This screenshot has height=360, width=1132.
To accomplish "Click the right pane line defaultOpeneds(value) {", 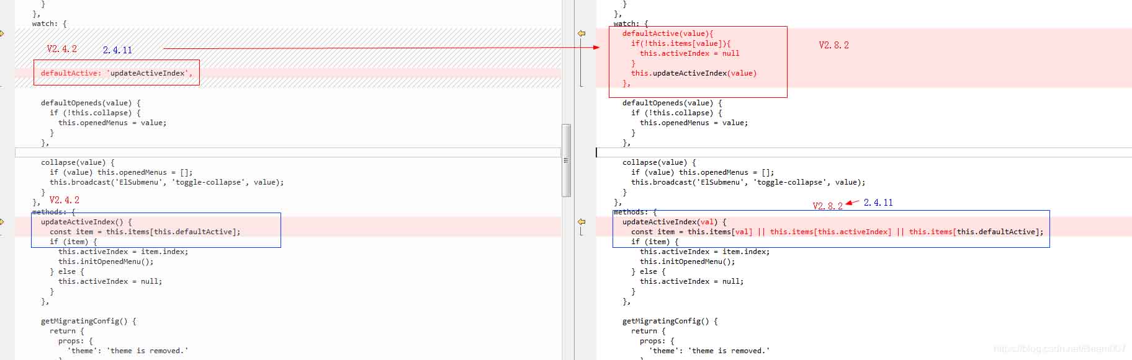I will pyautogui.click(x=672, y=103).
